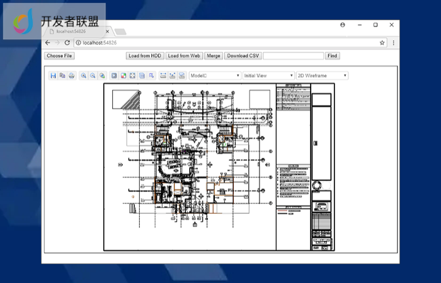This screenshot has width=441, height=283.
Task: Click the Load from HDD button
Action: pyautogui.click(x=145, y=56)
